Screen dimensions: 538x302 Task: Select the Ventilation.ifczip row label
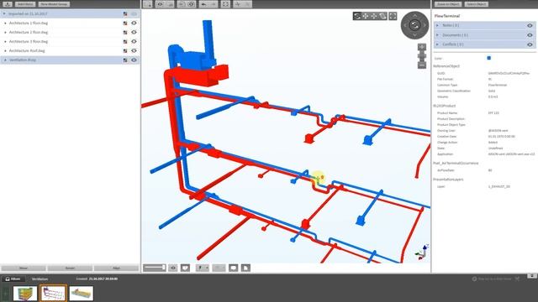click(x=23, y=60)
